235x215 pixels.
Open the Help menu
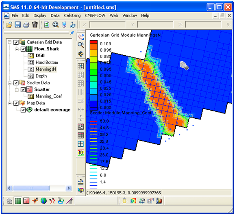pyautogui.click(x=145, y=15)
